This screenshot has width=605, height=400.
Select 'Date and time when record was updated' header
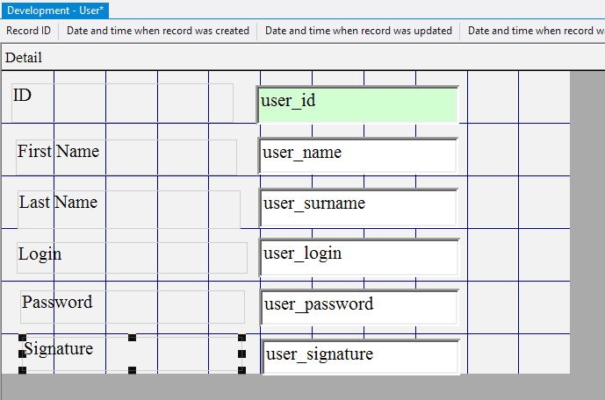[x=358, y=31]
